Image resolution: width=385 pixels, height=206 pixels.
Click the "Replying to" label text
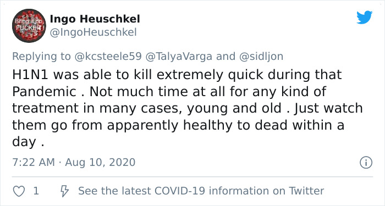click(41, 57)
